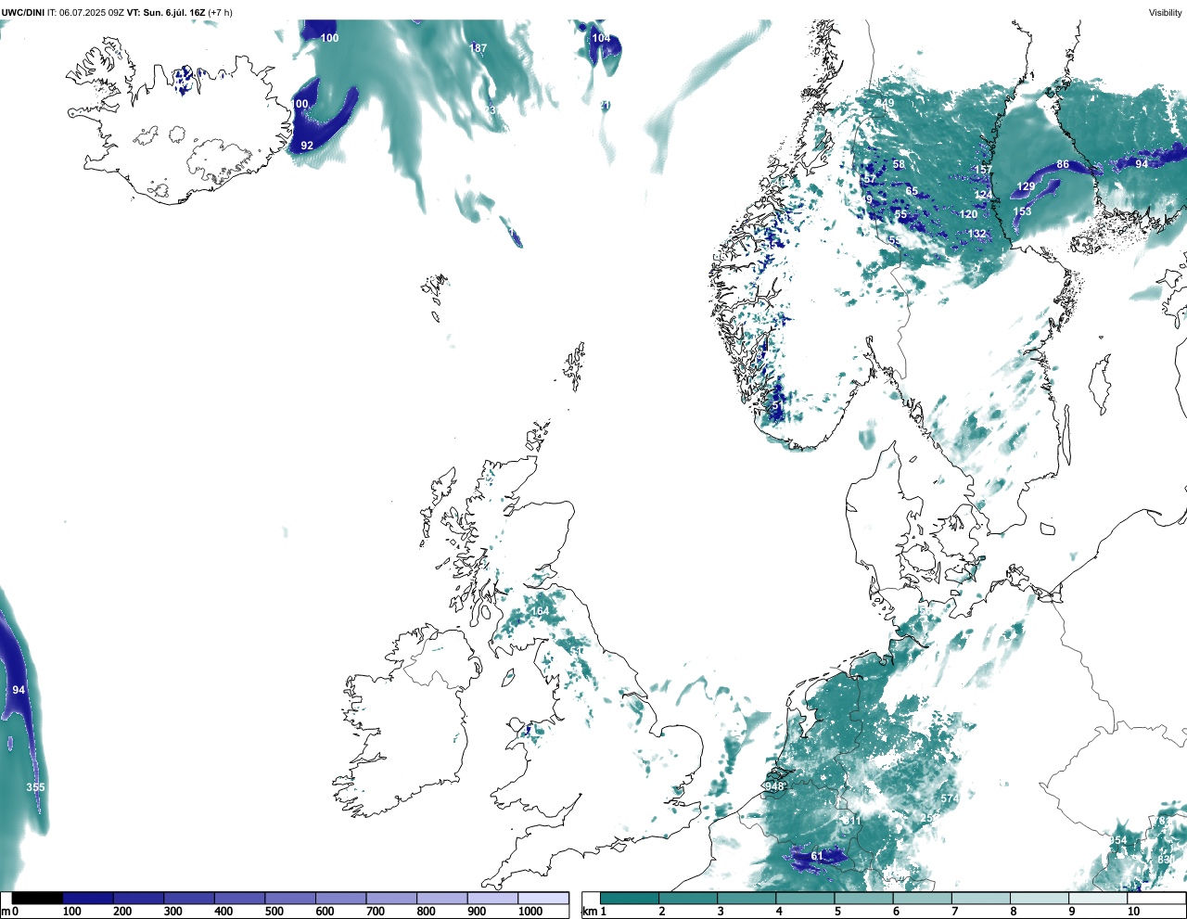
Task: Click the 500–600 m legend color segment
Action: coord(290,899)
